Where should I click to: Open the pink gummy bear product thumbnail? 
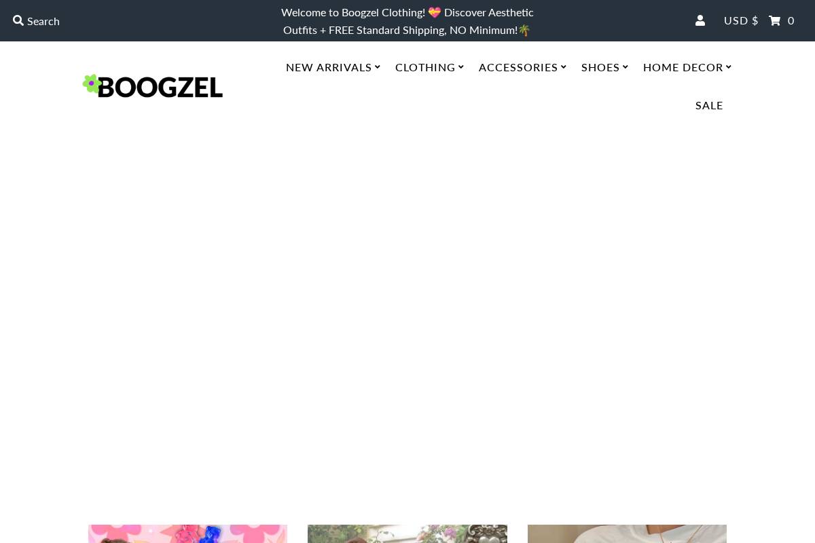tap(187, 535)
